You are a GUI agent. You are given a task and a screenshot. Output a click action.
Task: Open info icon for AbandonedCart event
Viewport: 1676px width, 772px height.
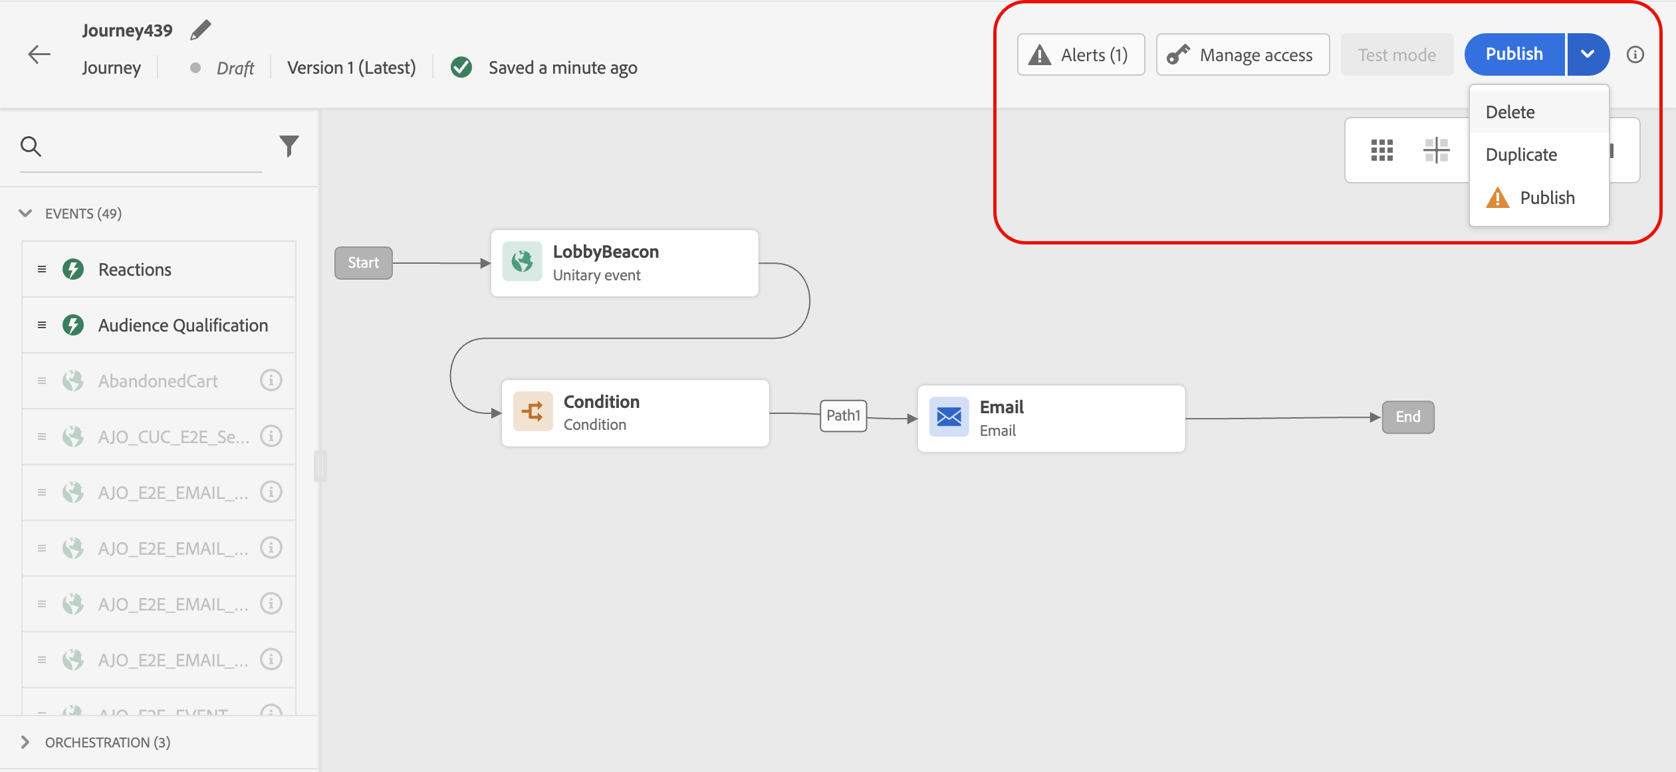[271, 381]
